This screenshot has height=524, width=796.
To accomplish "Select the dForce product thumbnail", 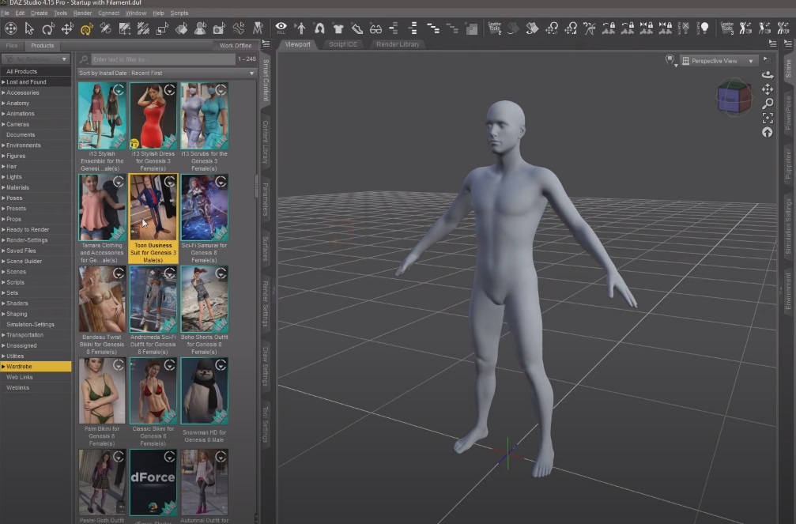I will 153,482.
